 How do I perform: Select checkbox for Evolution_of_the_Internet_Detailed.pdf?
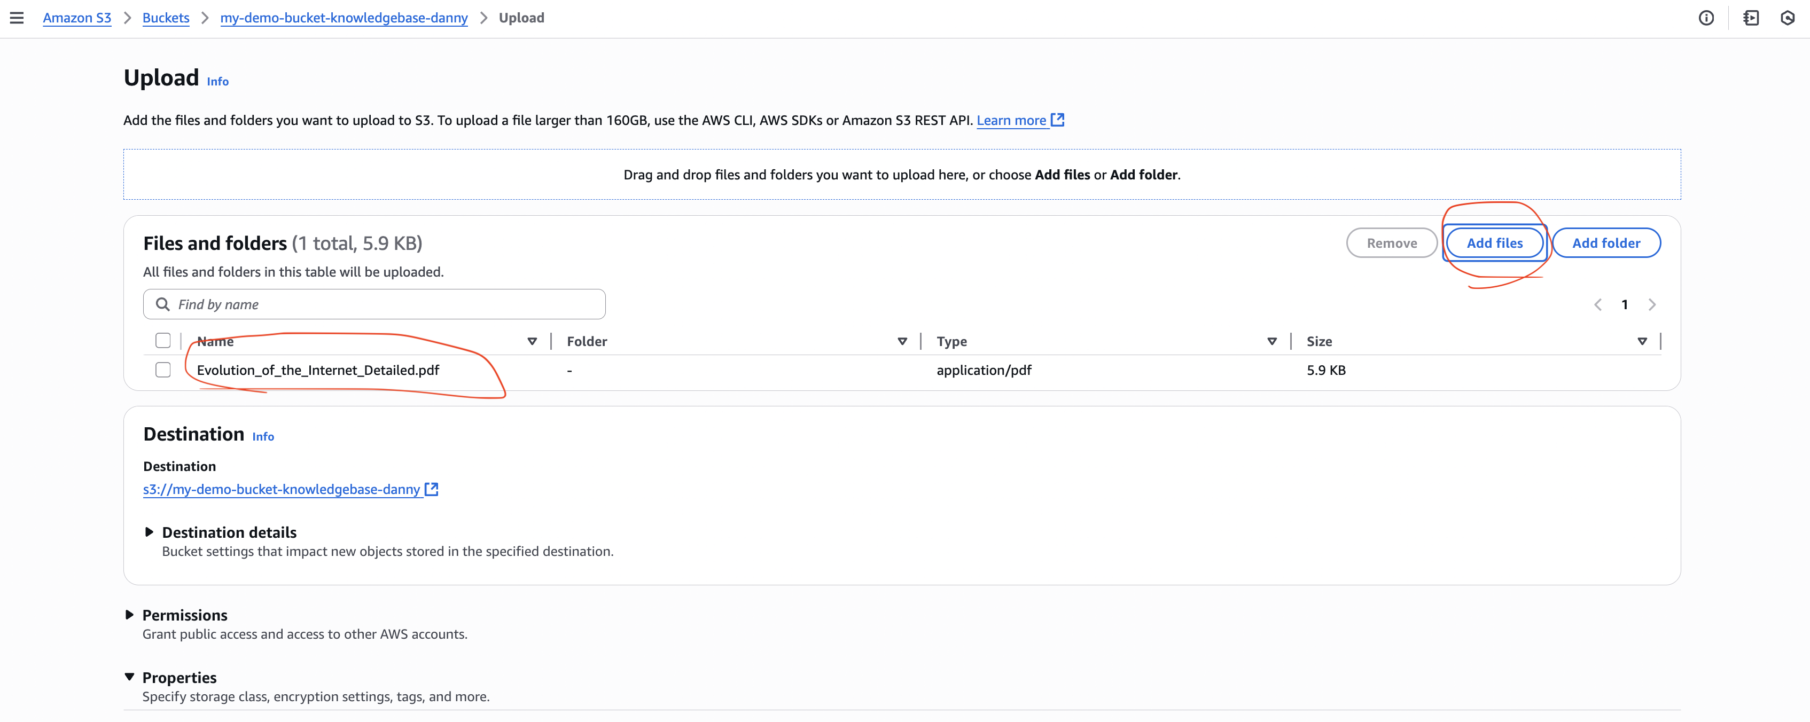[x=163, y=370]
